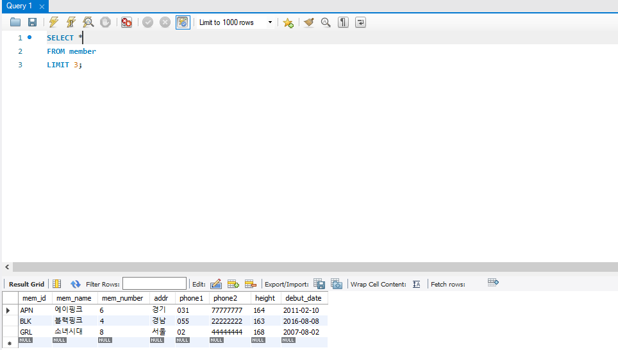Select the 소녀시대 name cell
Viewport: 618px width, 350px height.
pyautogui.click(x=75, y=332)
